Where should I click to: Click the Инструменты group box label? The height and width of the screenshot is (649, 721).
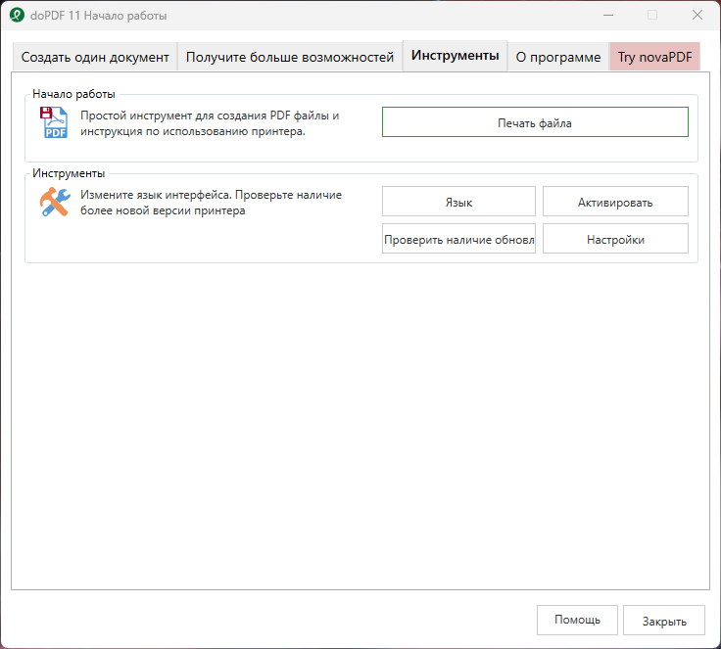tap(69, 173)
